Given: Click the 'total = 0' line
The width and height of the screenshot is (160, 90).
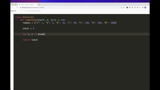Looking at the screenshot, I should tap(28, 28).
